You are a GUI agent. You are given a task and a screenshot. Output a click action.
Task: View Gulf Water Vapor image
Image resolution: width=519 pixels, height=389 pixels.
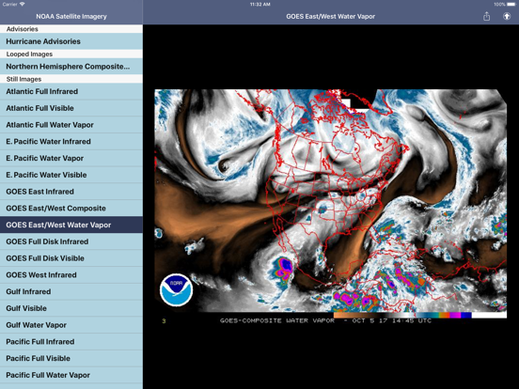click(x=71, y=325)
